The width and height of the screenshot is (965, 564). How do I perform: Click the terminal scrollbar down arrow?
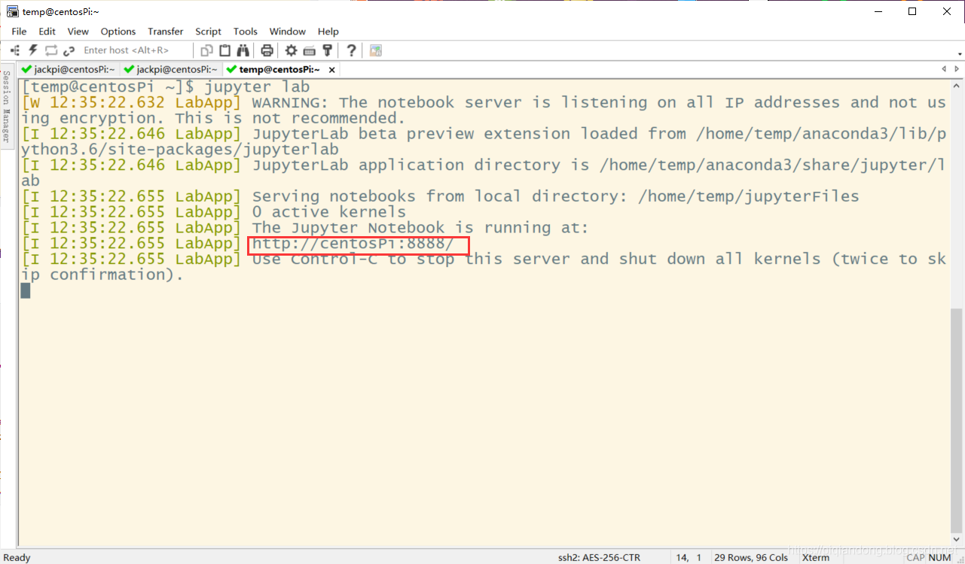click(957, 540)
